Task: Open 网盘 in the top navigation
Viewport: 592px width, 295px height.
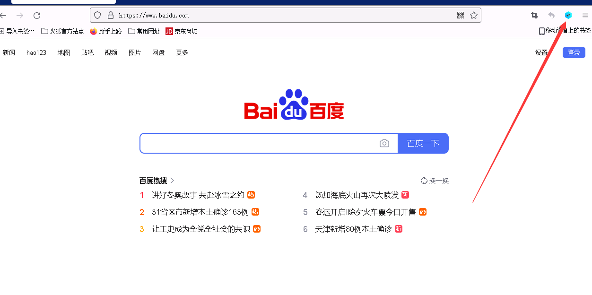Action: tap(158, 52)
